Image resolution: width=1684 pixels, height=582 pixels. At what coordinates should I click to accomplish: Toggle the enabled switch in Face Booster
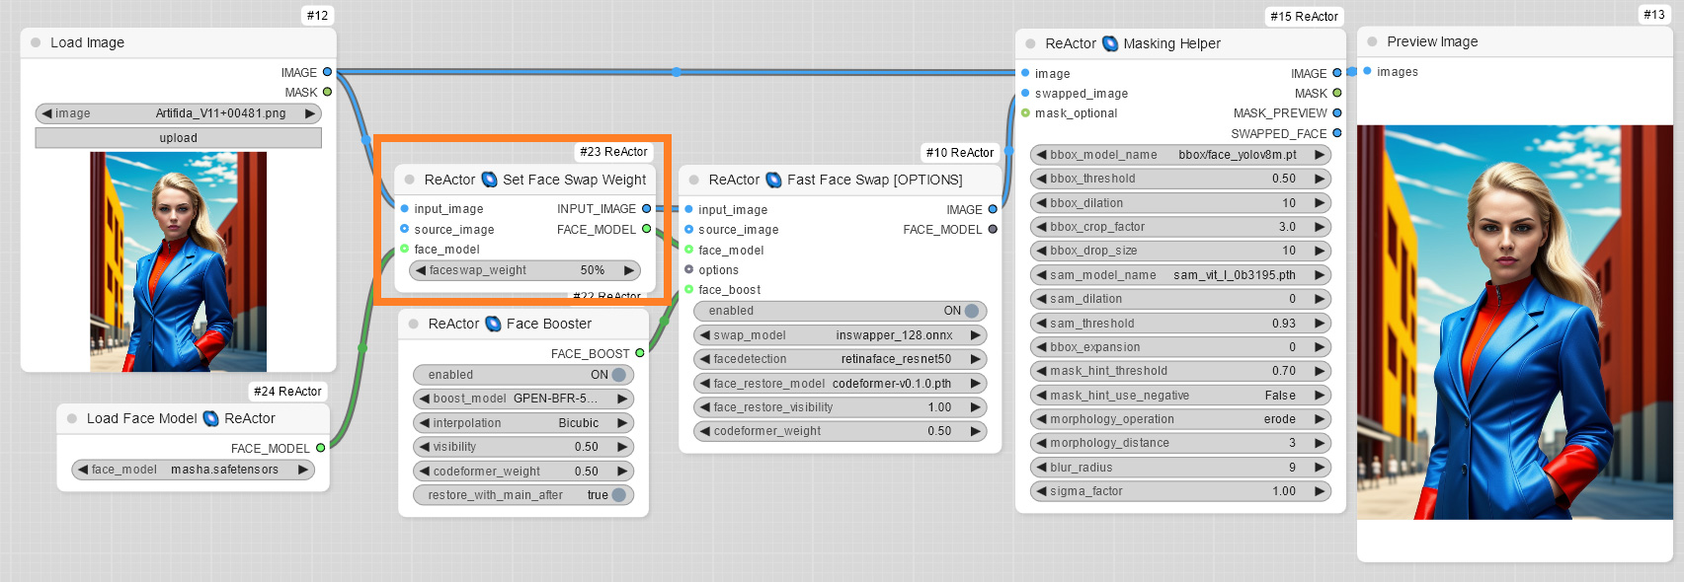(619, 375)
